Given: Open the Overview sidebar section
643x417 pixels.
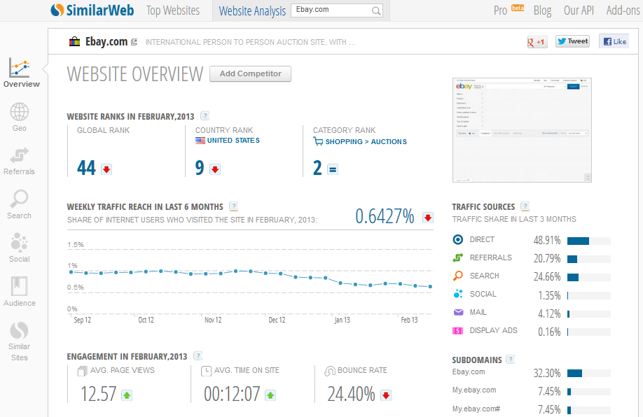Looking at the screenshot, I should click(x=21, y=73).
